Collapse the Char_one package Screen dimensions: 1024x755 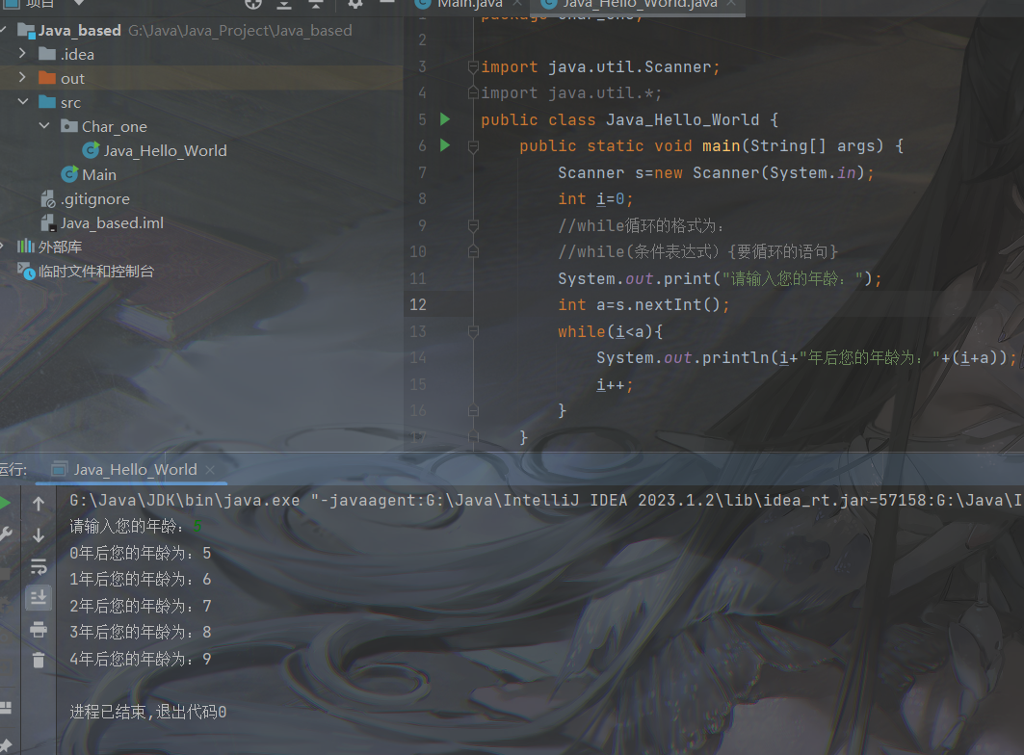click(44, 125)
